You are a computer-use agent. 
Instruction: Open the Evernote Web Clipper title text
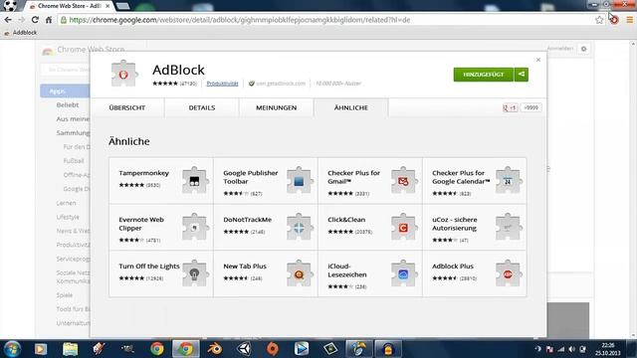coord(141,224)
